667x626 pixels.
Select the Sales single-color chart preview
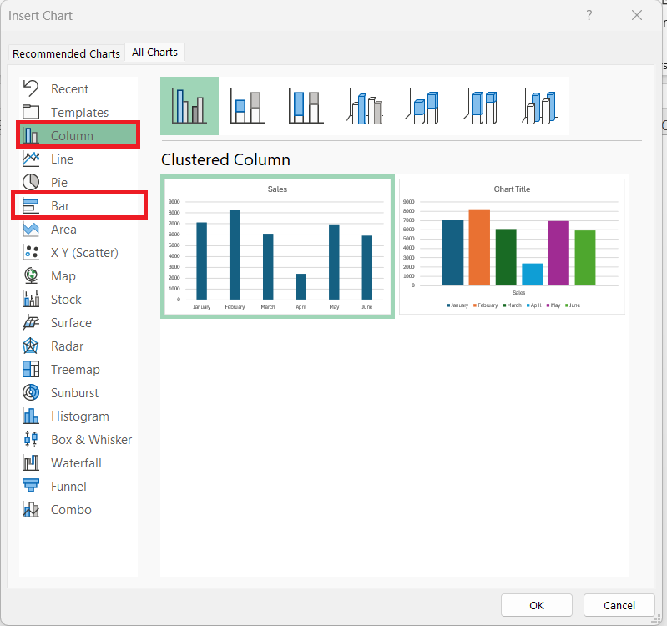click(277, 246)
